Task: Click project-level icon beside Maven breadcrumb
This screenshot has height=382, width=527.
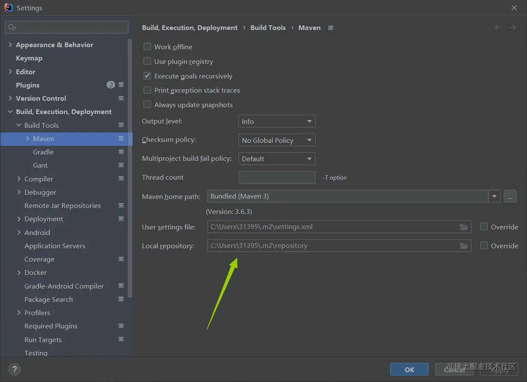Action: (331, 28)
